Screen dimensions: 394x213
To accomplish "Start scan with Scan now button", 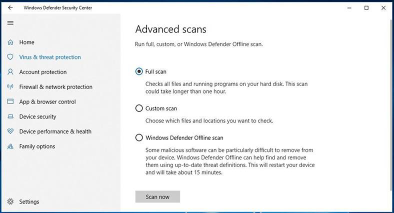I will (157, 196).
